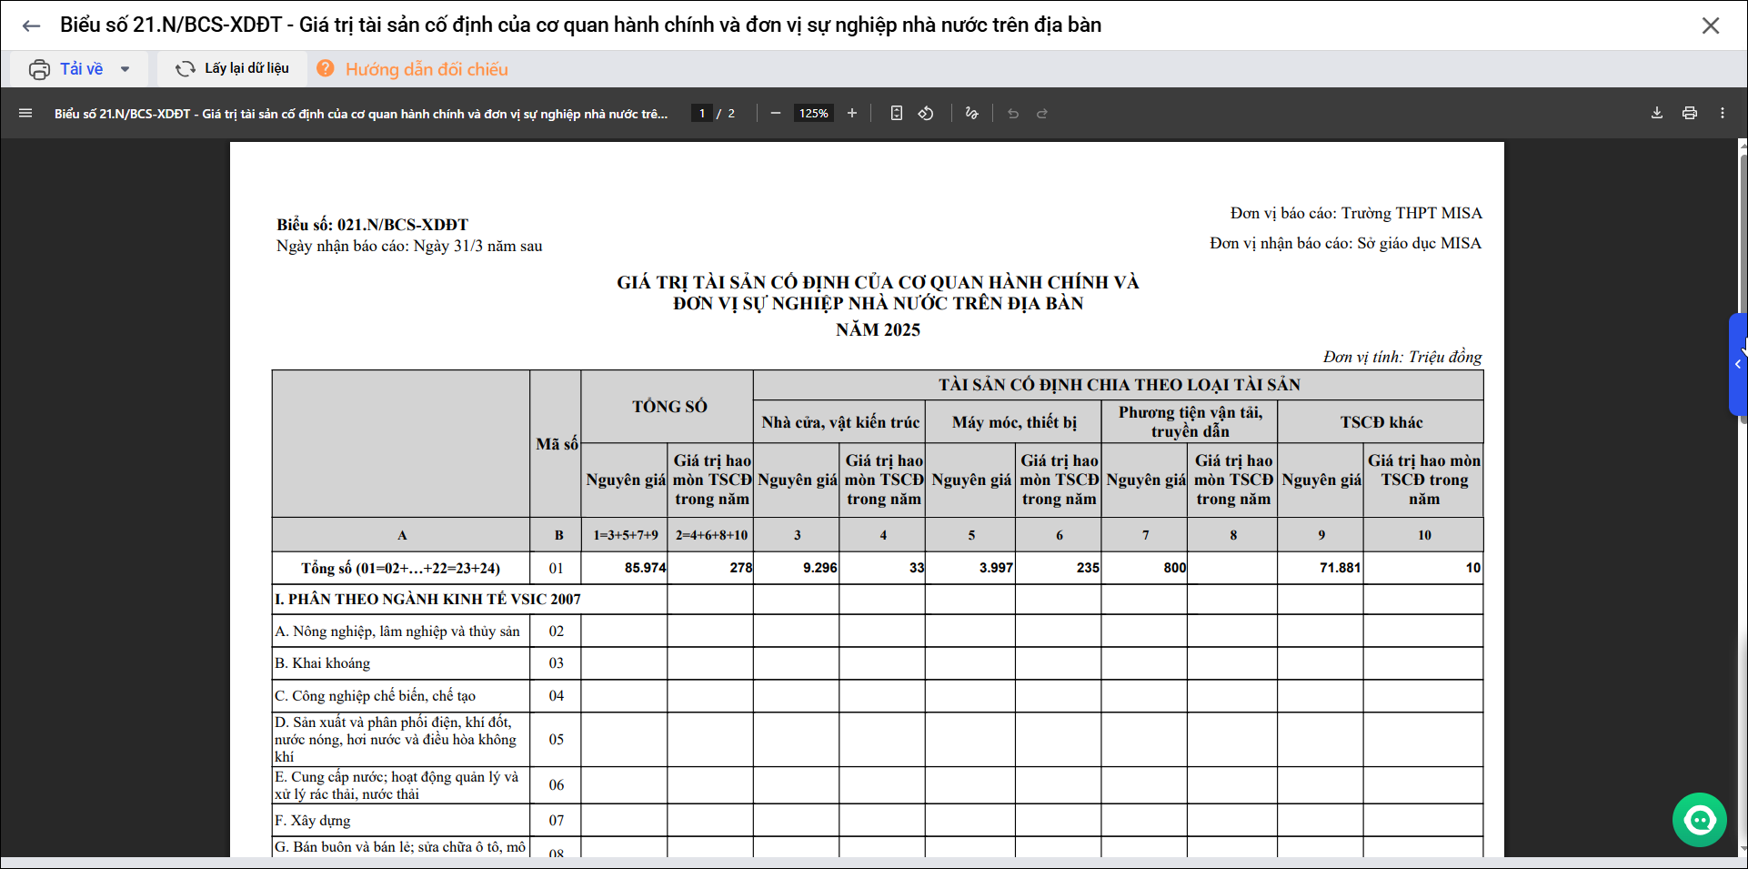Click the fit to page icon
The image size is (1748, 869).
point(896,114)
